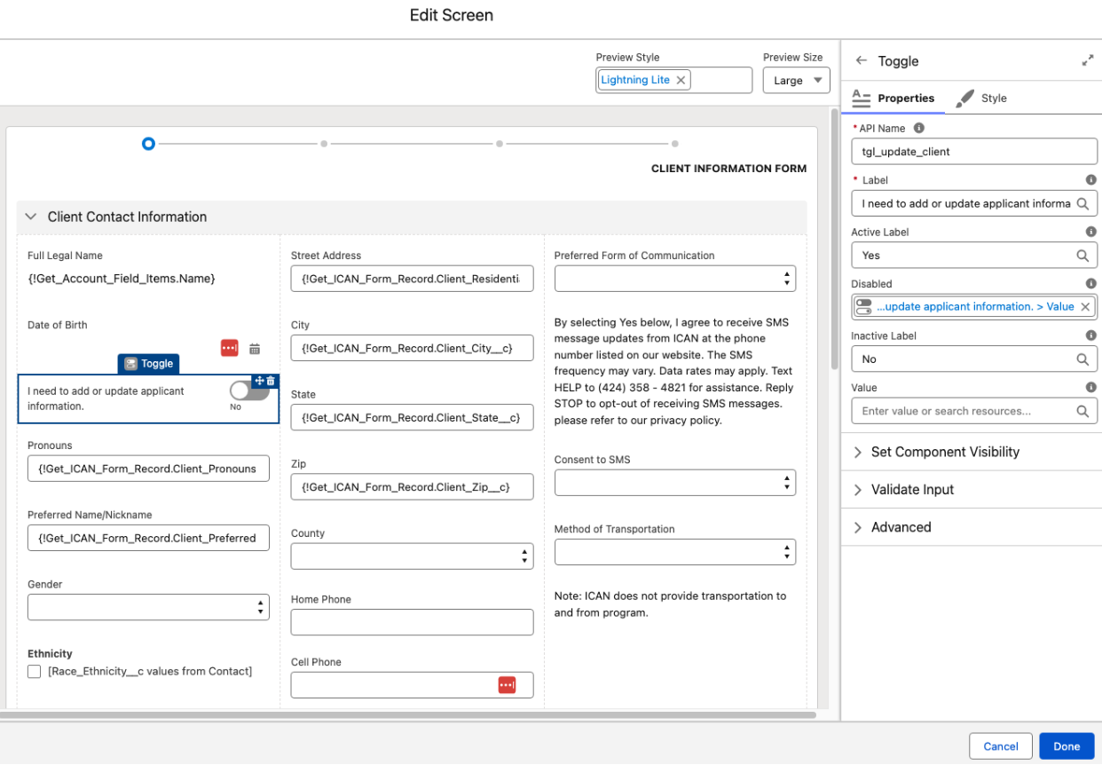Click the CLIENT INFORMATION FORM heading
This screenshot has width=1102, height=765.
click(x=728, y=169)
